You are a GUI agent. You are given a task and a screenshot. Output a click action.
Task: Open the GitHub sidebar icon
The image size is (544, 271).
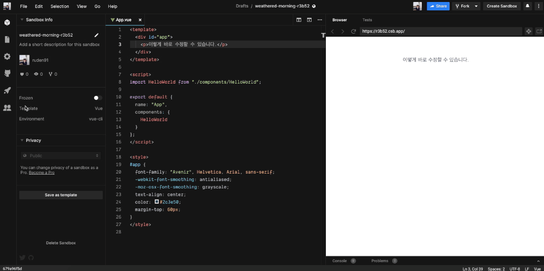tap(7, 73)
